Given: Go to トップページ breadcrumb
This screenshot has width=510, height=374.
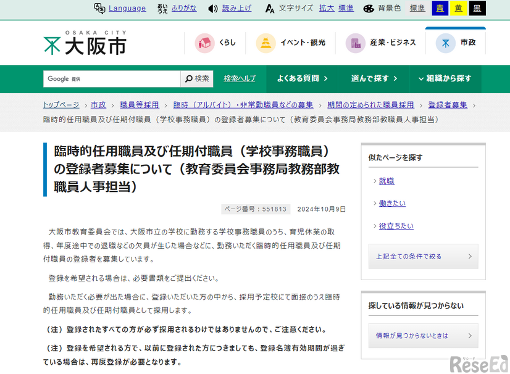Looking at the screenshot, I should coord(61,105).
